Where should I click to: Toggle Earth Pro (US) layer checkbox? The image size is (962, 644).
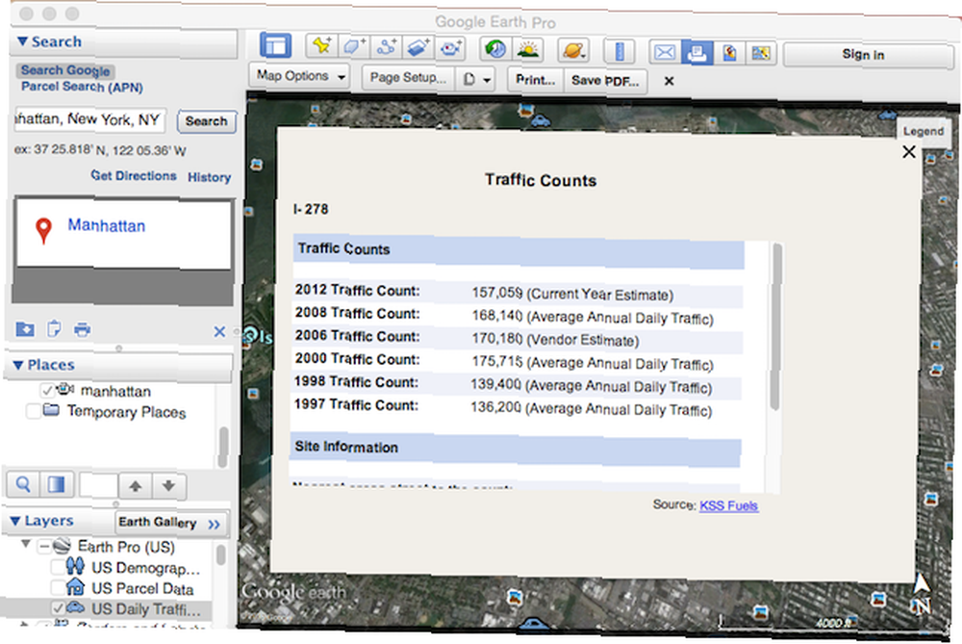(x=43, y=546)
